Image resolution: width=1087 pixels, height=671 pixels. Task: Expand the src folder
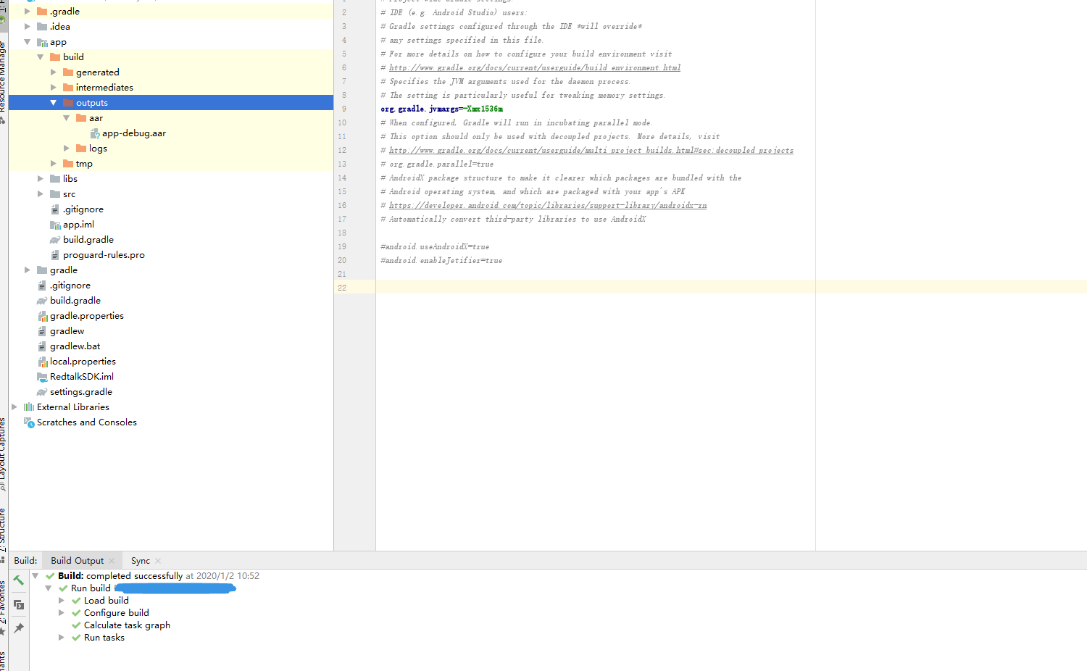41,193
